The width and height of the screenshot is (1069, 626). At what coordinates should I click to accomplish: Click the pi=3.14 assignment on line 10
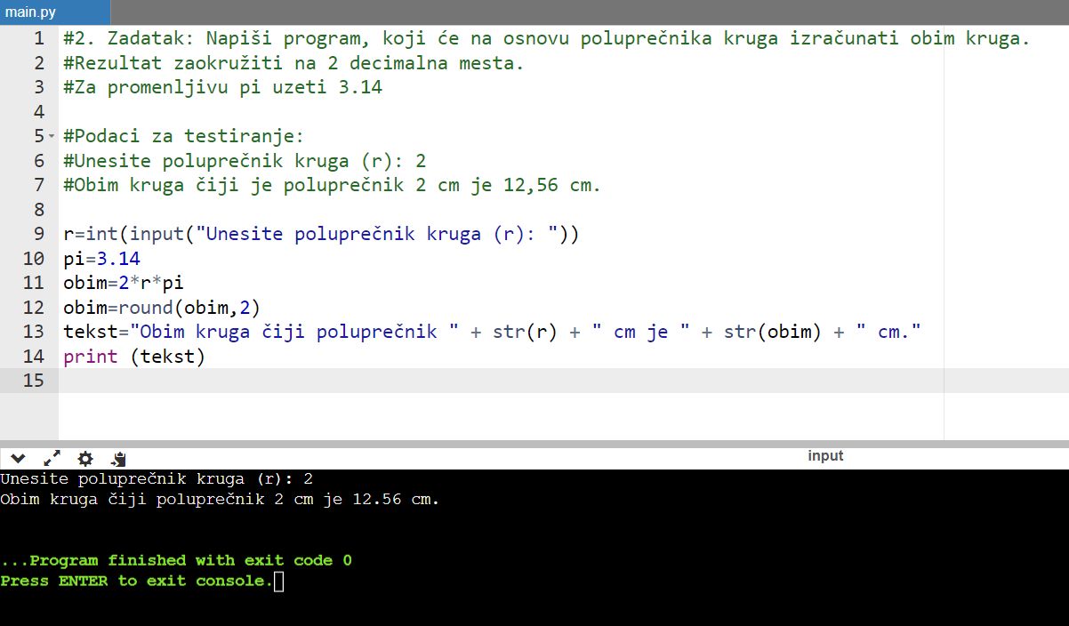coord(101,259)
